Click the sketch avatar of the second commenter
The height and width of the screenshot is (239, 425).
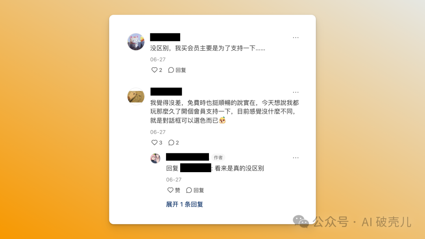136,96
